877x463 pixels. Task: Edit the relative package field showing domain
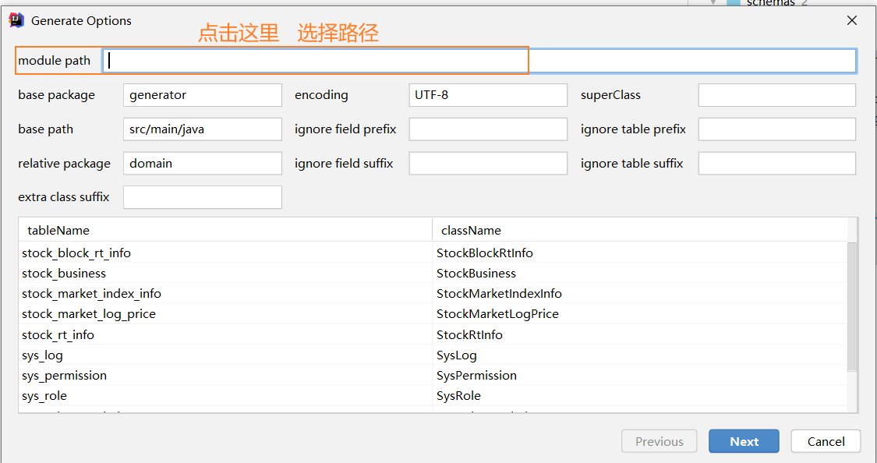[x=203, y=163]
